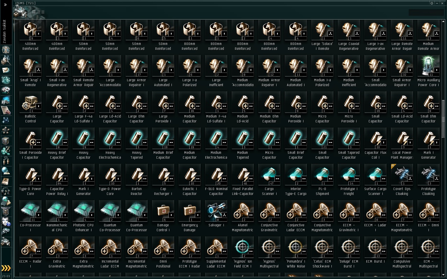Screen dimensions: 447x279
Task: Pin the Items window with the circle button
Action: (432, 3)
